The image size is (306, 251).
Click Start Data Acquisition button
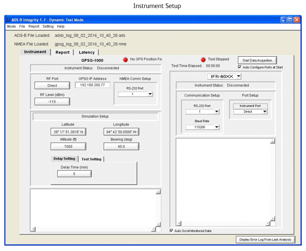click(x=257, y=60)
